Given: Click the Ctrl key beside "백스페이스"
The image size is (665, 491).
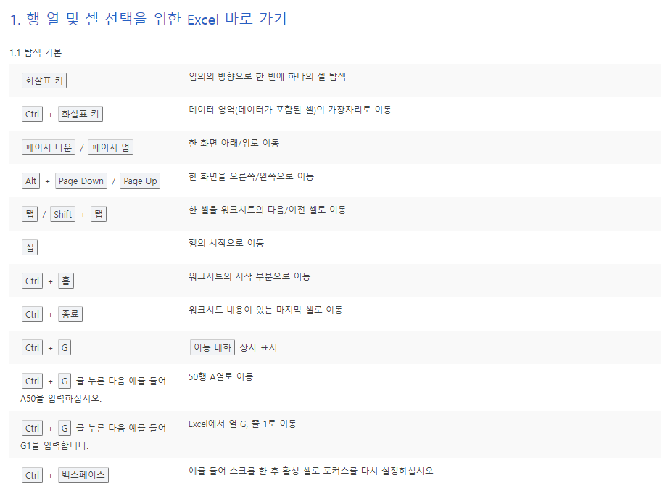Looking at the screenshot, I should (x=32, y=475).
